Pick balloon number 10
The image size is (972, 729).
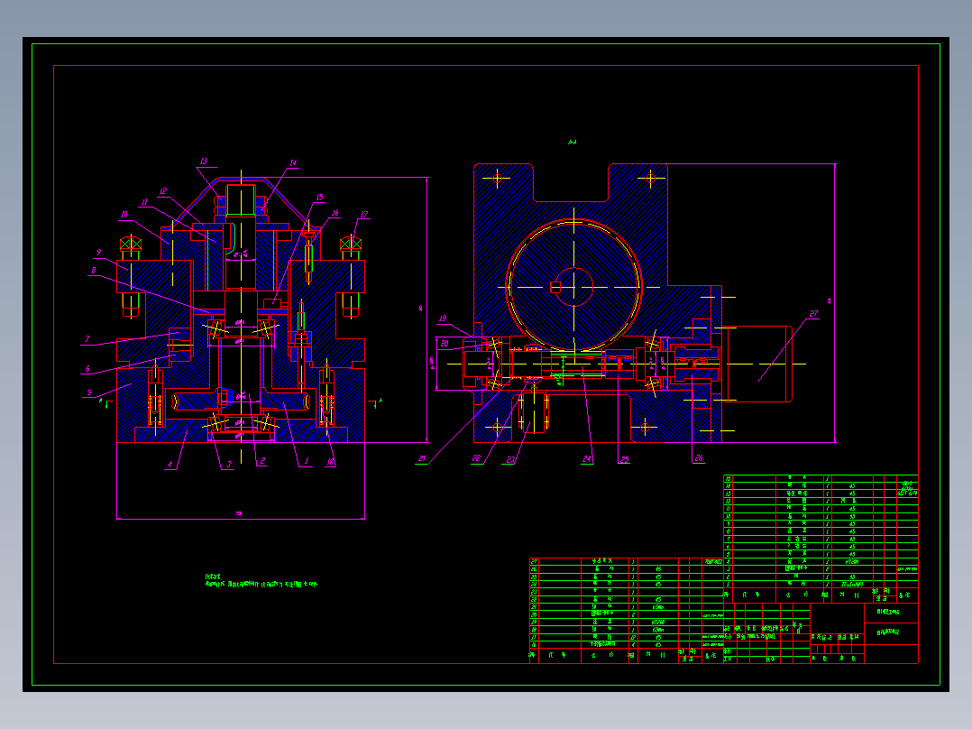124,214
